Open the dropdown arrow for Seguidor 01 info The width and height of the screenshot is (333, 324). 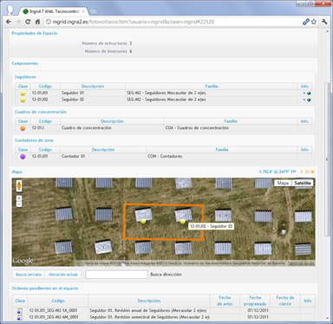click(304, 93)
